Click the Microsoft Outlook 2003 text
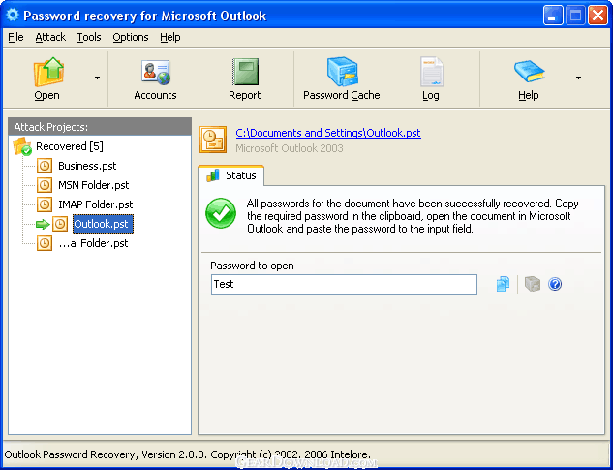Viewport: 613px width, 470px height. coord(290,148)
